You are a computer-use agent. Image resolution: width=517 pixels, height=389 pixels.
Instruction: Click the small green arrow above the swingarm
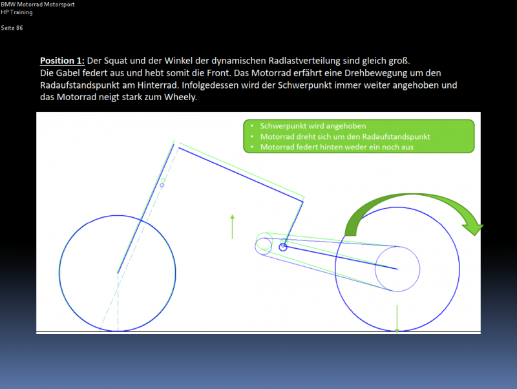point(232,226)
